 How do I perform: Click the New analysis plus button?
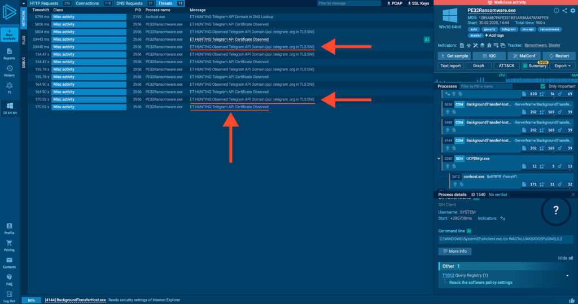pos(9,34)
